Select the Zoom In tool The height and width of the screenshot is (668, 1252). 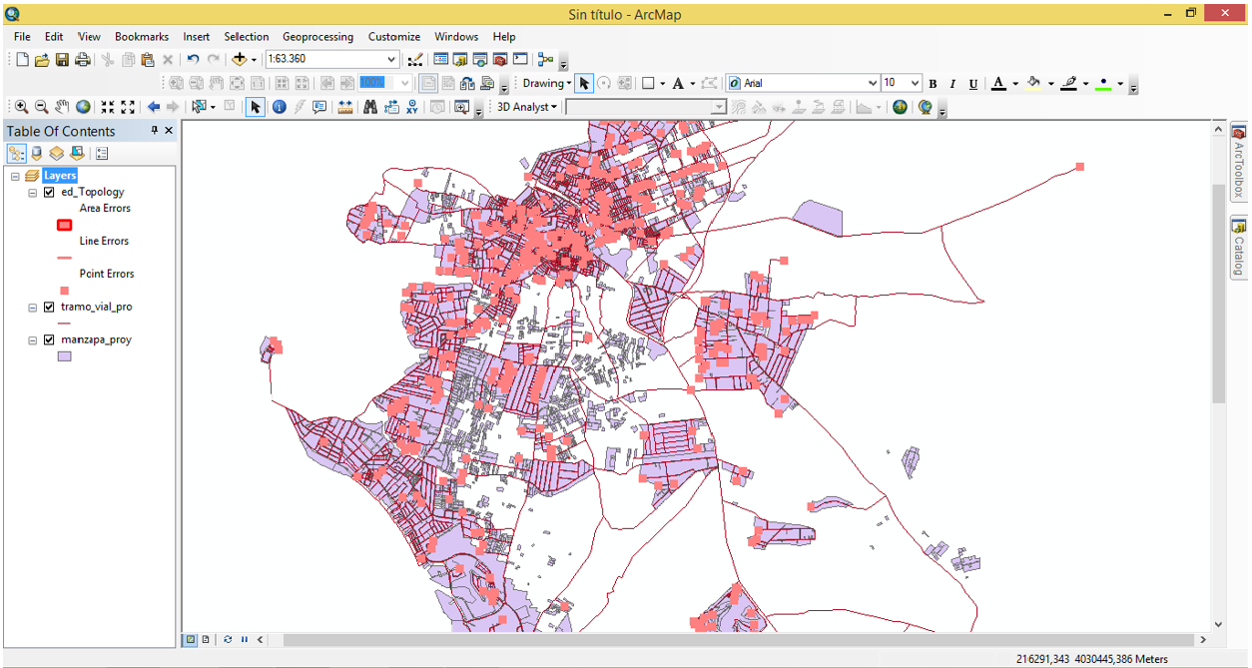point(21,107)
